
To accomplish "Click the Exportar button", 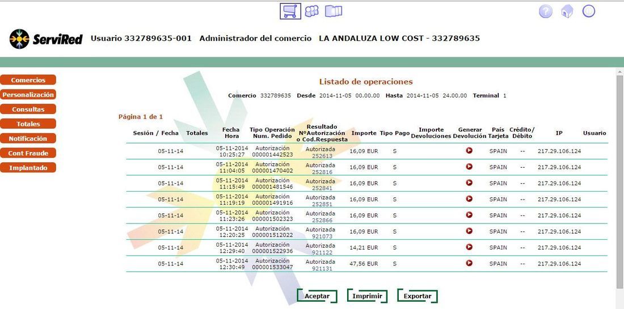I will click(418, 296).
